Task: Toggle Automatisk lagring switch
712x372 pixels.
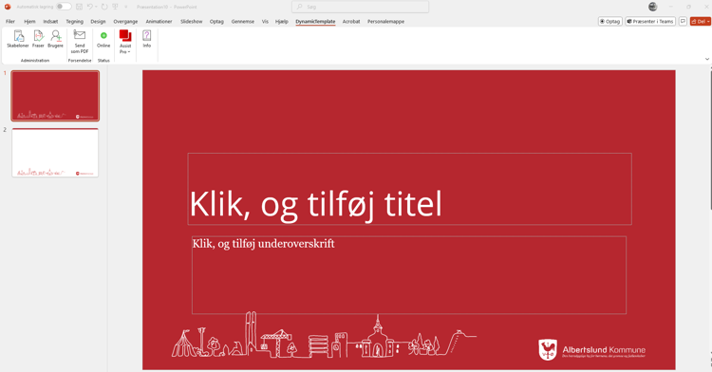Action: tap(64, 7)
